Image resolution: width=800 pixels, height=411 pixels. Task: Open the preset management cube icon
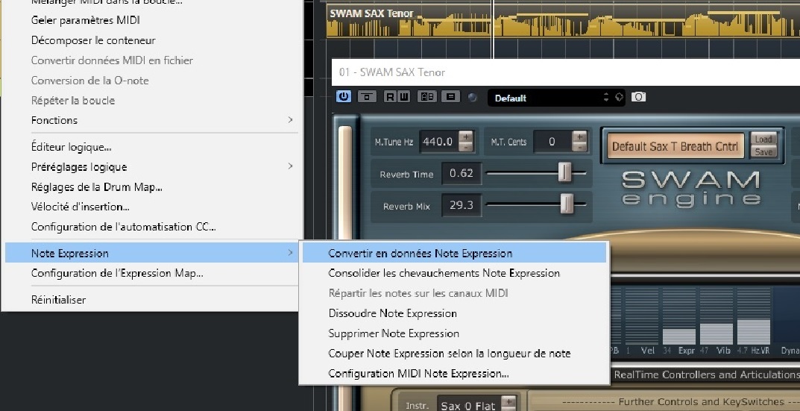tap(619, 97)
